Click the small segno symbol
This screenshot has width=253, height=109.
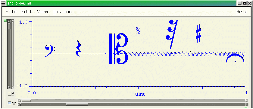coord(138,30)
